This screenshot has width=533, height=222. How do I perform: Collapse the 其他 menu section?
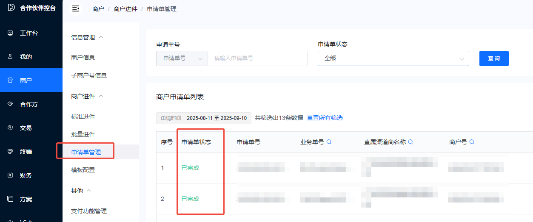tap(89, 191)
